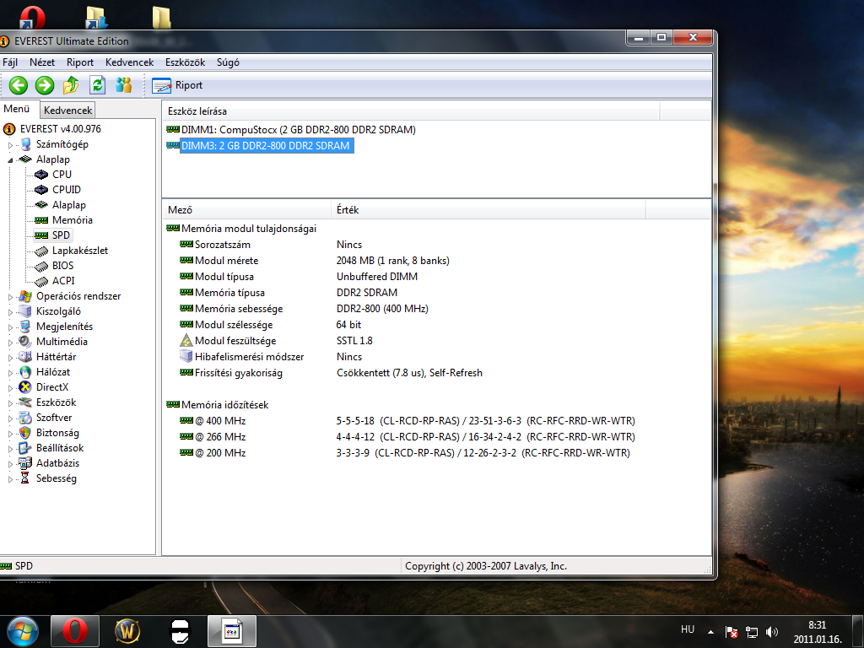Click the volume speaker tray icon

point(772,632)
